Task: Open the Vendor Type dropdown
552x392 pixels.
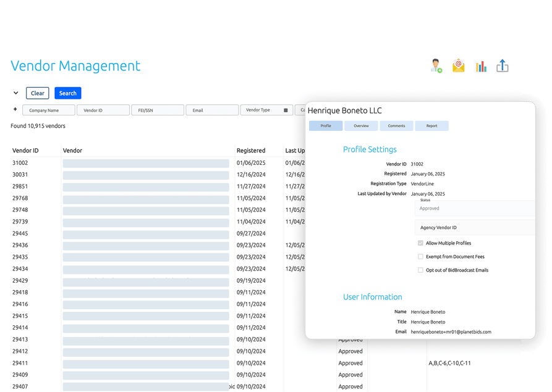Action: pyautogui.click(x=266, y=110)
